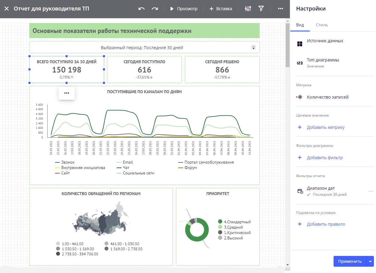Open the Вставка insert menu
This screenshot has width=376, height=273.
coord(221,9)
